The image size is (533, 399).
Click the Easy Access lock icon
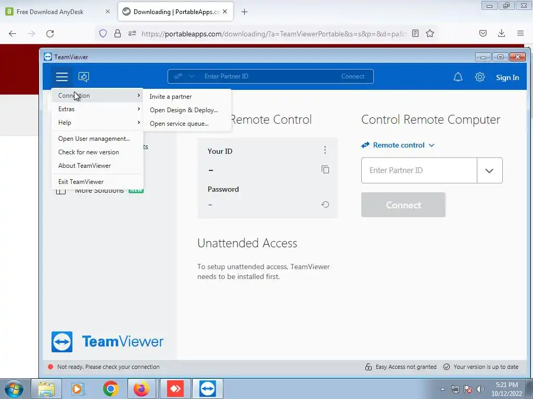(368, 367)
